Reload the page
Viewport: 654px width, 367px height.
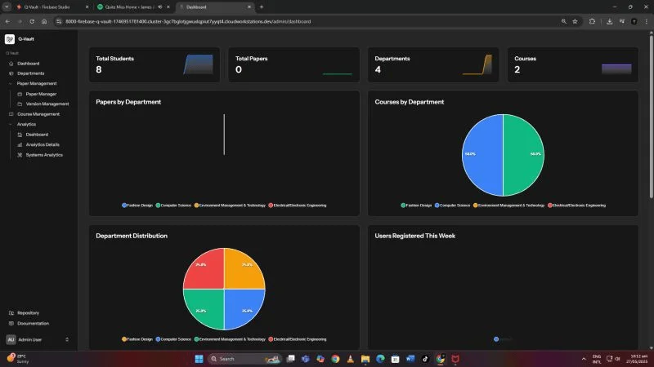pyautogui.click(x=32, y=21)
